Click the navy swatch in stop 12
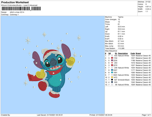Viewport: 152px width, 117px height. click(112, 82)
